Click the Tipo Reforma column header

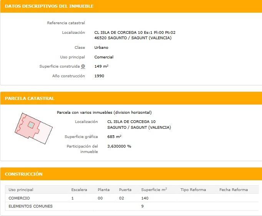point(193,189)
